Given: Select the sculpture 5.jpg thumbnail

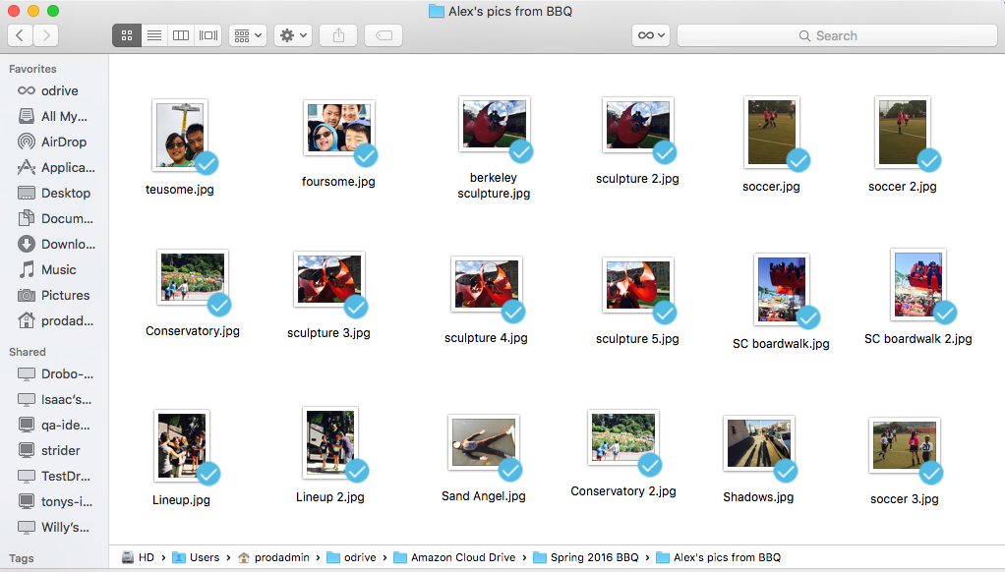Looking at the screenshot, I should (x=638, y=285).
